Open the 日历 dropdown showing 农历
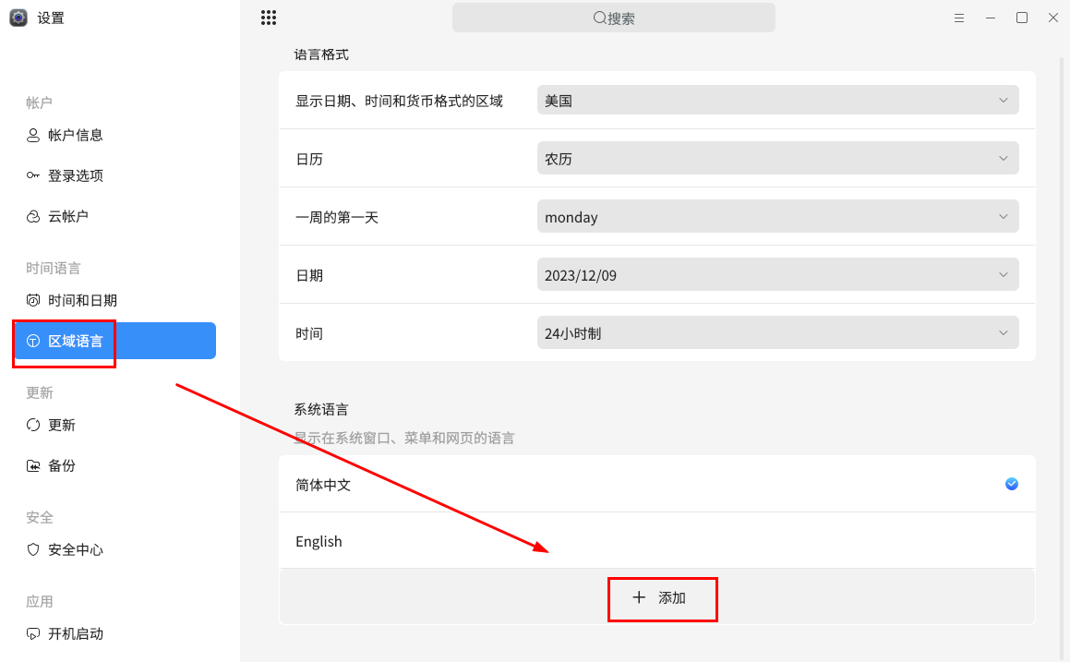This screenshot has height=662, width=1070. point(777,159)
